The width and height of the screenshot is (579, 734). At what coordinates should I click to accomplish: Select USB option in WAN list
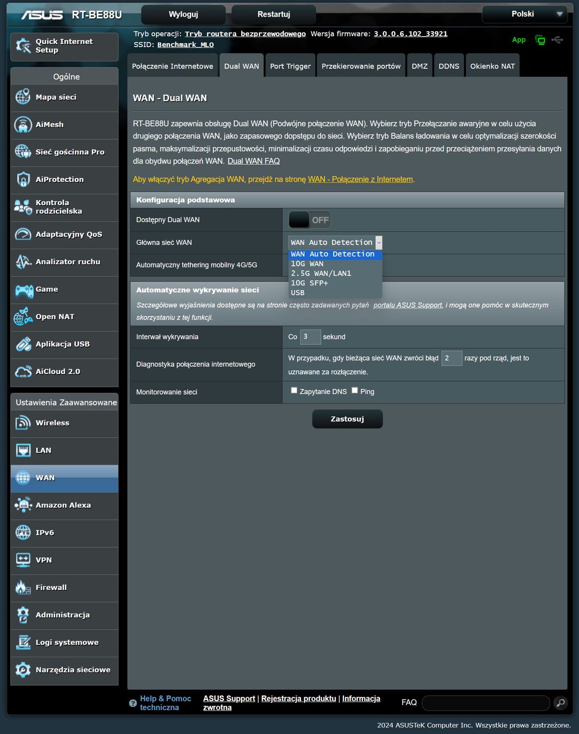click(x=335, y=293)
